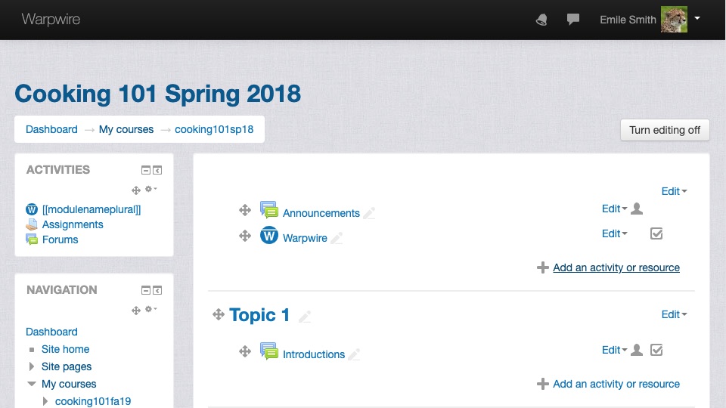This screenshot has height=408, width=726.
Task: Click the Turn editing off button
Action: coord(665,130)
